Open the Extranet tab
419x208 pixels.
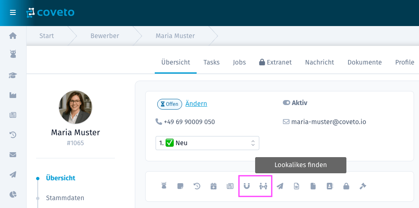coord(275,62)
